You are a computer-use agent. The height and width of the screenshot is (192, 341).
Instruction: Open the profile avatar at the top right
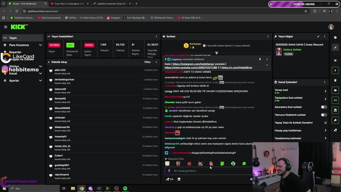[x=331, y=27]
